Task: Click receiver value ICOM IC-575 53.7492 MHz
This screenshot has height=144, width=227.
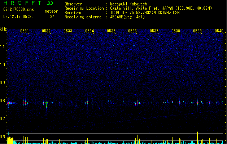Action: (x=145, y=13)
